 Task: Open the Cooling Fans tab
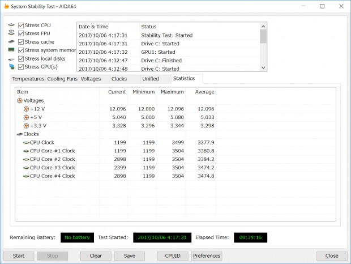coord(62,79)
